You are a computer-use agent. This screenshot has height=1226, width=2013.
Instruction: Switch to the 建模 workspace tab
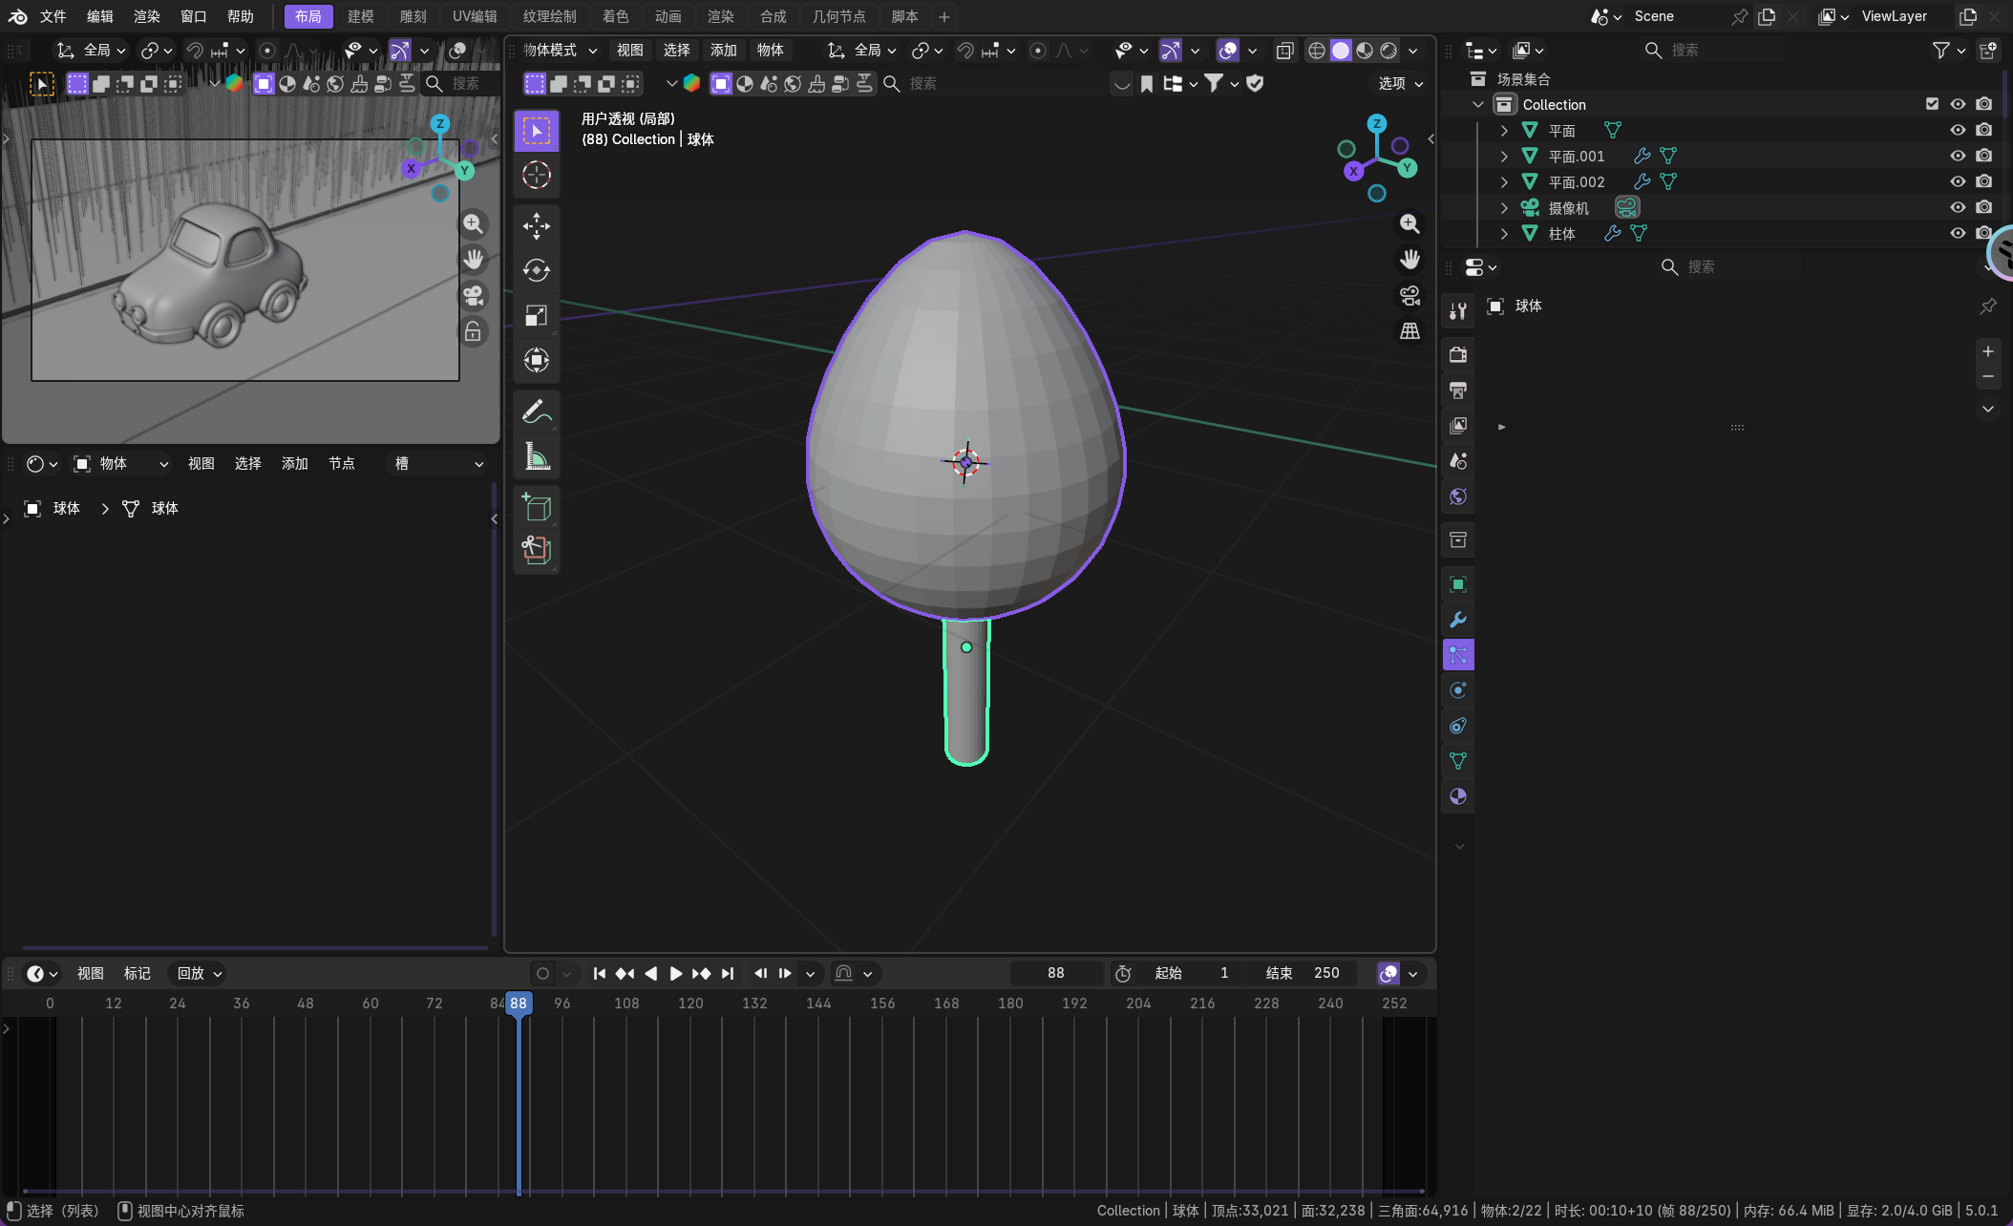(360, 16)
